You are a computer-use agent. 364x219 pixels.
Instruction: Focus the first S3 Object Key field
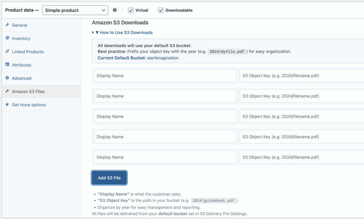click(301, 76)
